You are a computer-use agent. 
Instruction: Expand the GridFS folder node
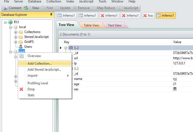point(16,42)
